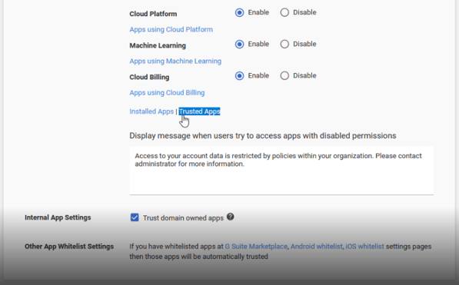Select Enable for Cloud Platform
Image resolution: width=459 pixels, height=285 pixels.
click(239, 12)
